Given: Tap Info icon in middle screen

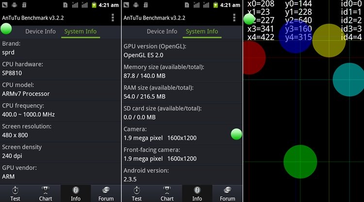Looking at the screenshot, I should 197,190.
